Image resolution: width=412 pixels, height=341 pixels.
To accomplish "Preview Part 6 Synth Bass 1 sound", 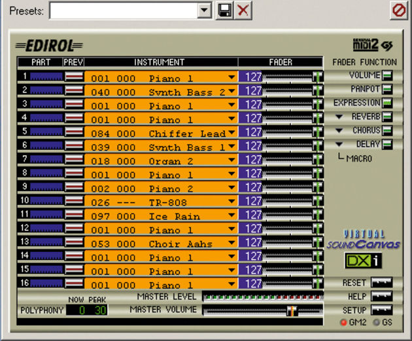I will tap(74, 145).
